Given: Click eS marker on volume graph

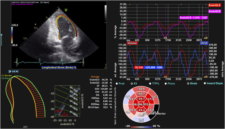Looking at the screenshot, I should (165, 77).
